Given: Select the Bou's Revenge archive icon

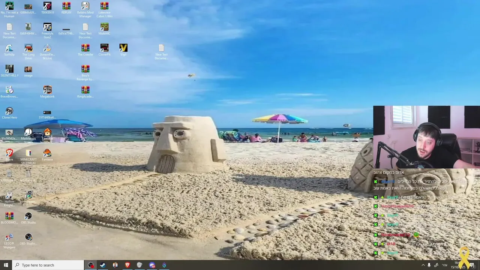Looking at the screenshot, I should tap(85, 73).
